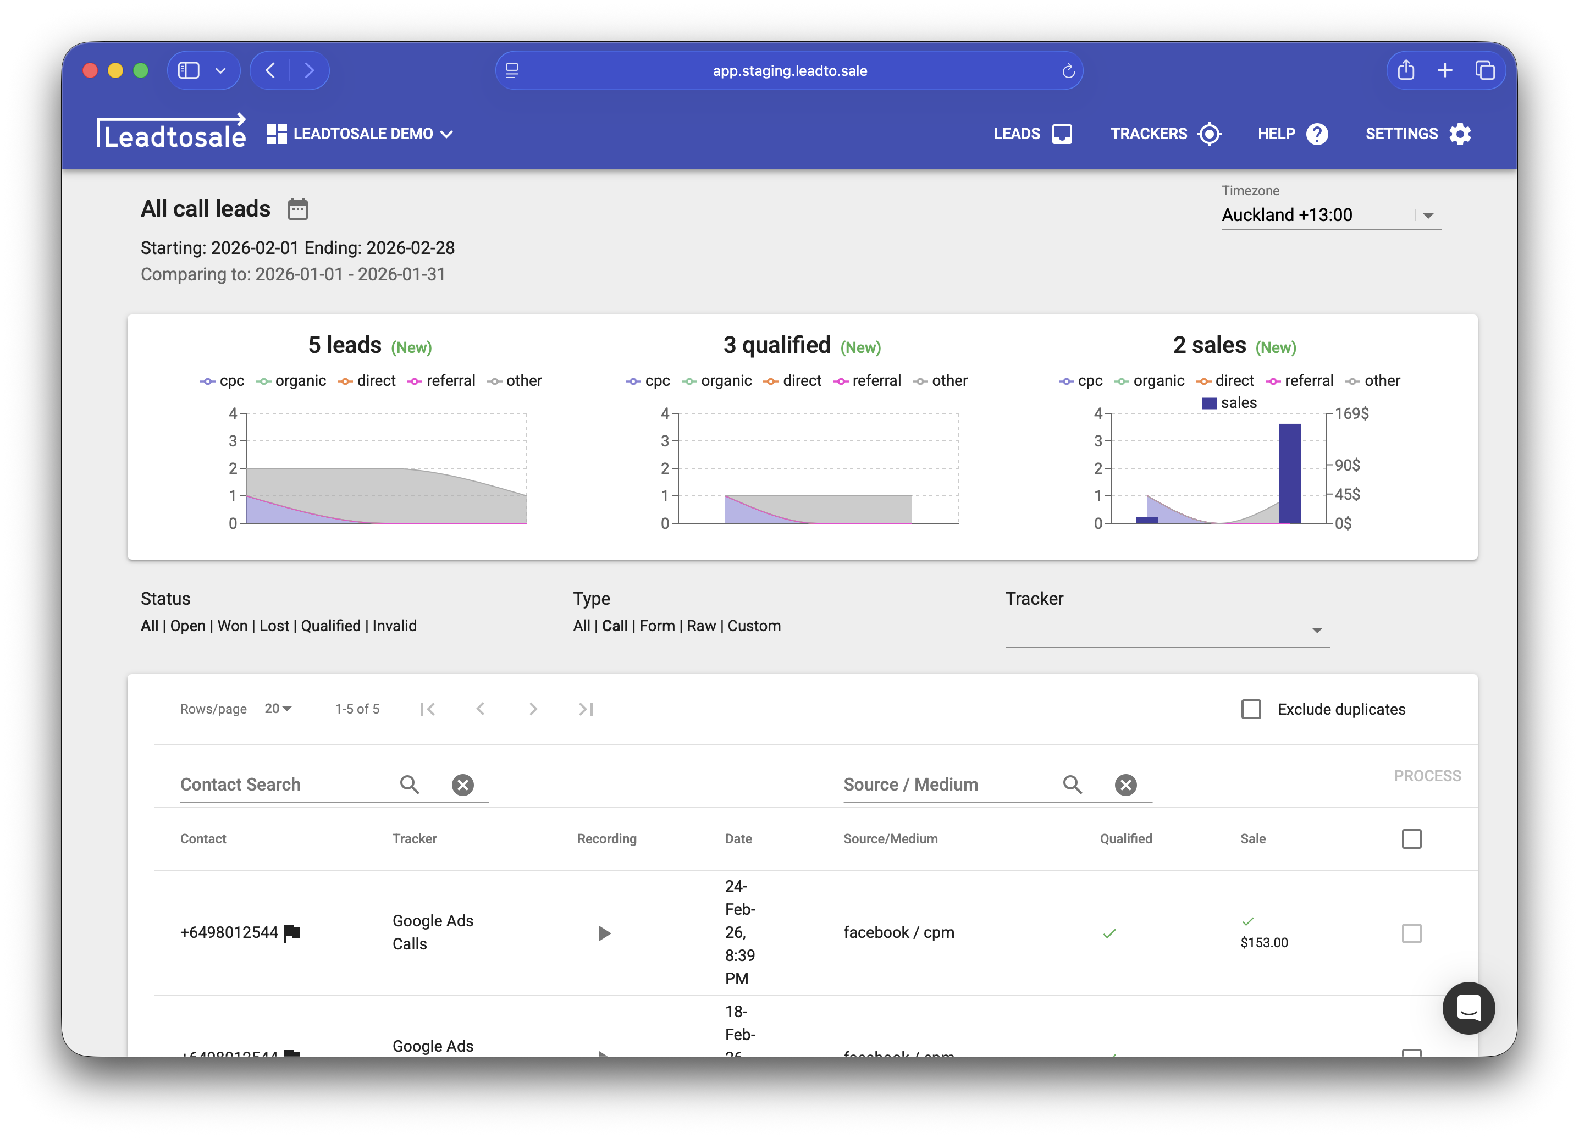
Task: Click the flag next to +6498012544
Action: click(292, 933)
